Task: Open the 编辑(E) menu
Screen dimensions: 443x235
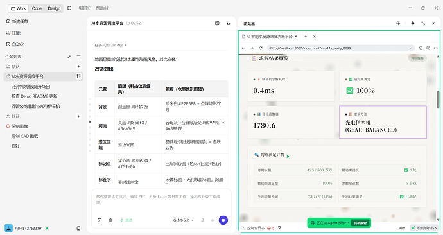Action: (x=85, y=8)
